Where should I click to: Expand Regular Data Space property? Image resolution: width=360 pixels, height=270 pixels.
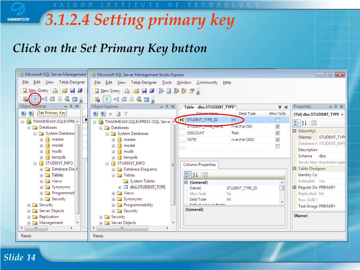[295, 187]
